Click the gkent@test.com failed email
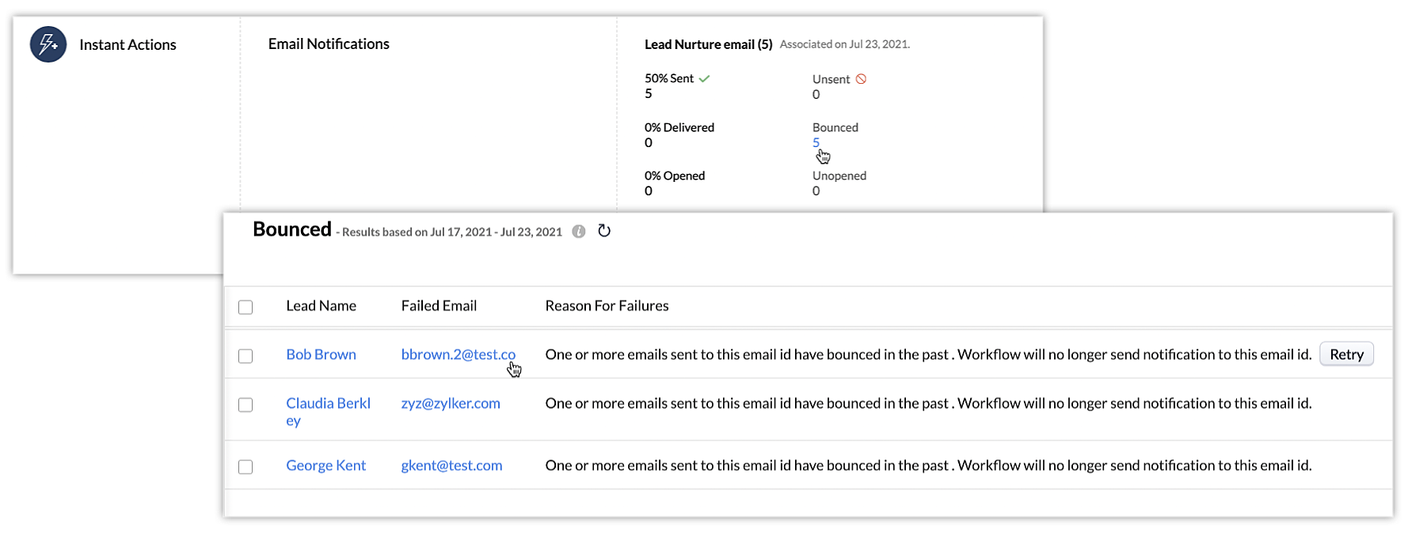1408x533 pixels. coord(451,465)
